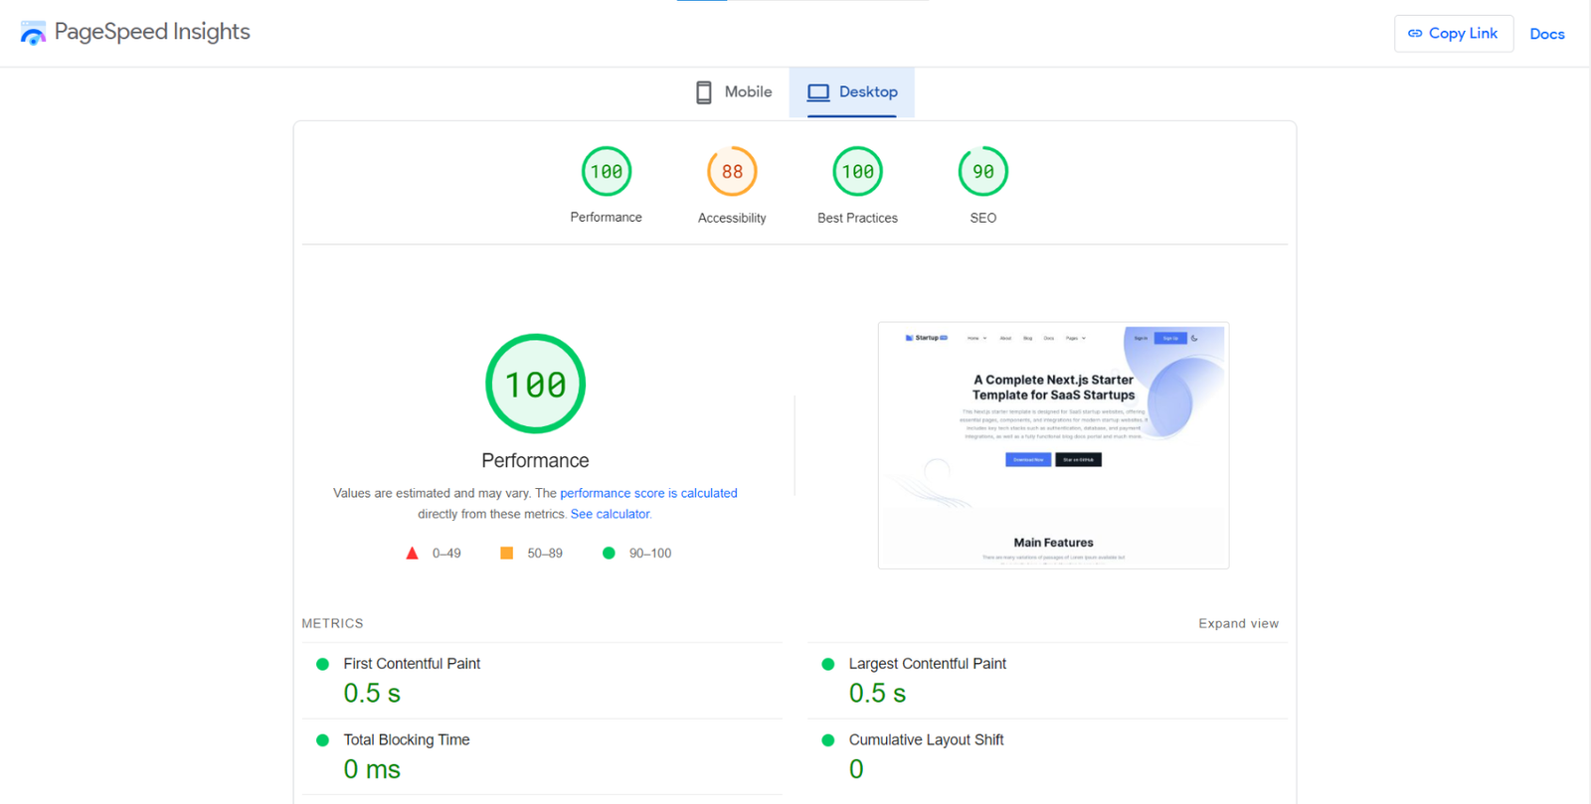
Task: Click green dot beside Cumulative Layout Shift
Action: pos(828,740)
